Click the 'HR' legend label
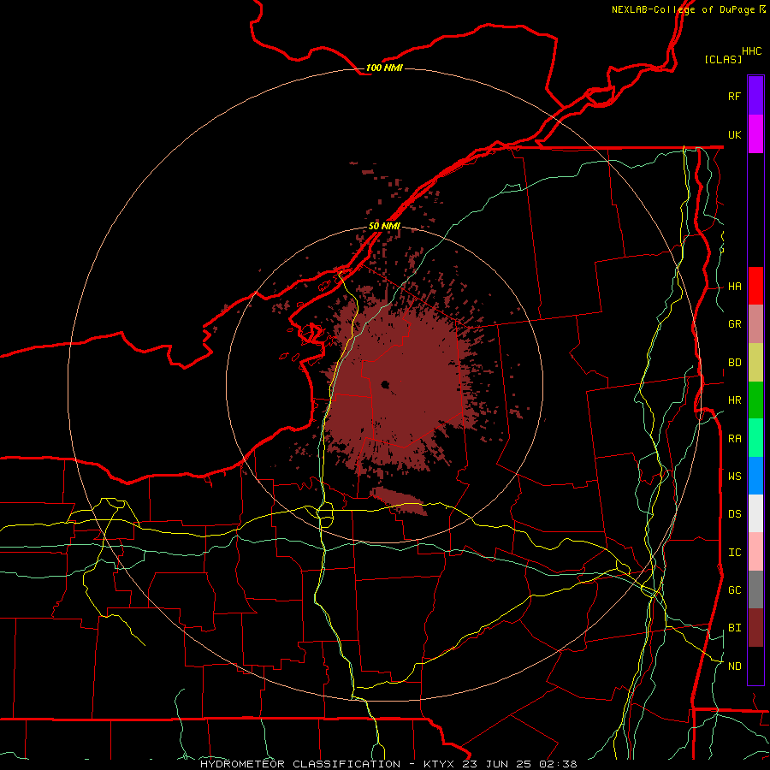 (735, 400)
